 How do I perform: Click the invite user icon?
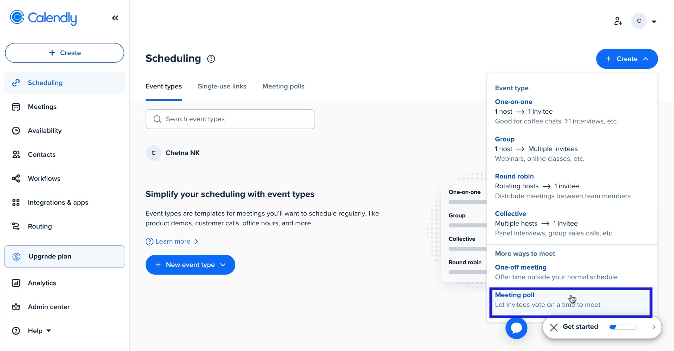[x=618, y=21]
